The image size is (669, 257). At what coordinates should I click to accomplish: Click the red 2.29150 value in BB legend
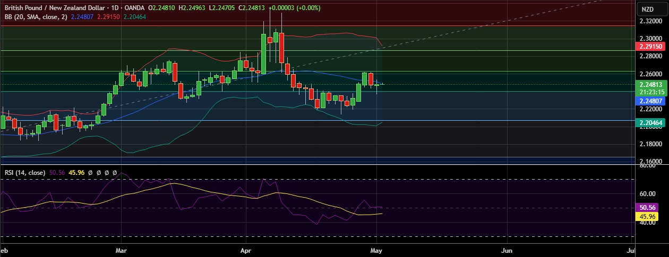click(108, 17)
